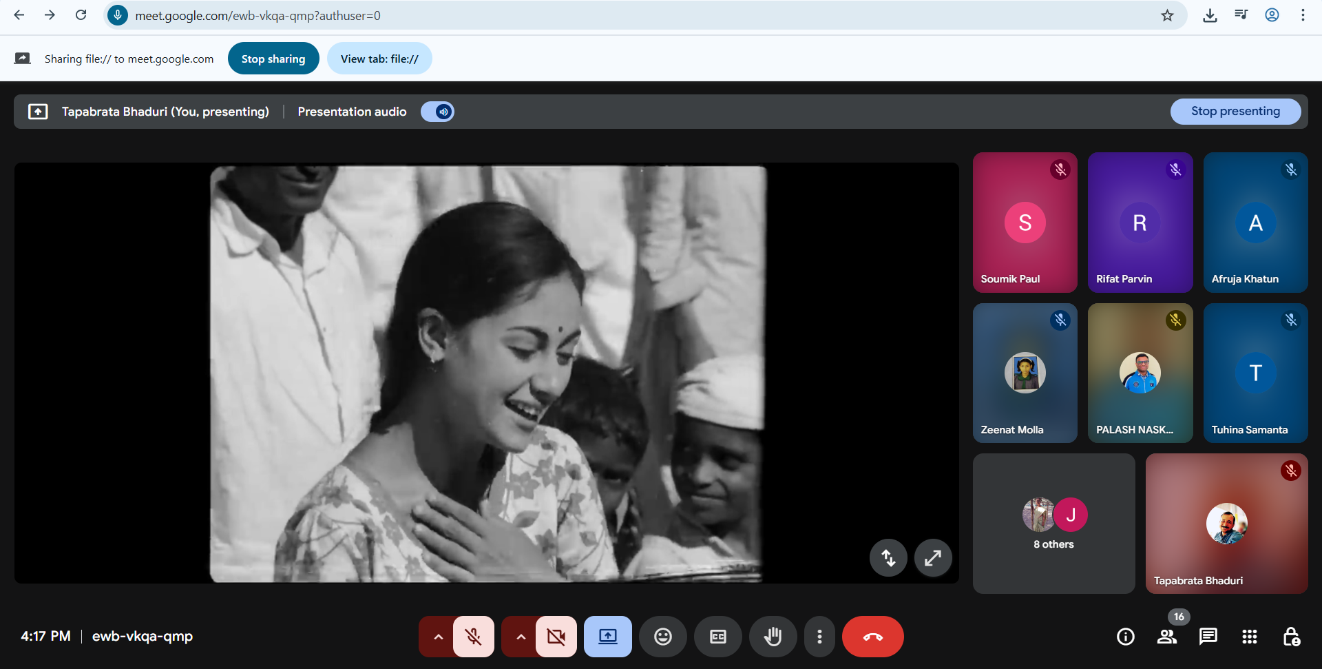Swap presentation tile with the arrows icon
Screen dimensions: 1322x669
(x=888, y=557)
